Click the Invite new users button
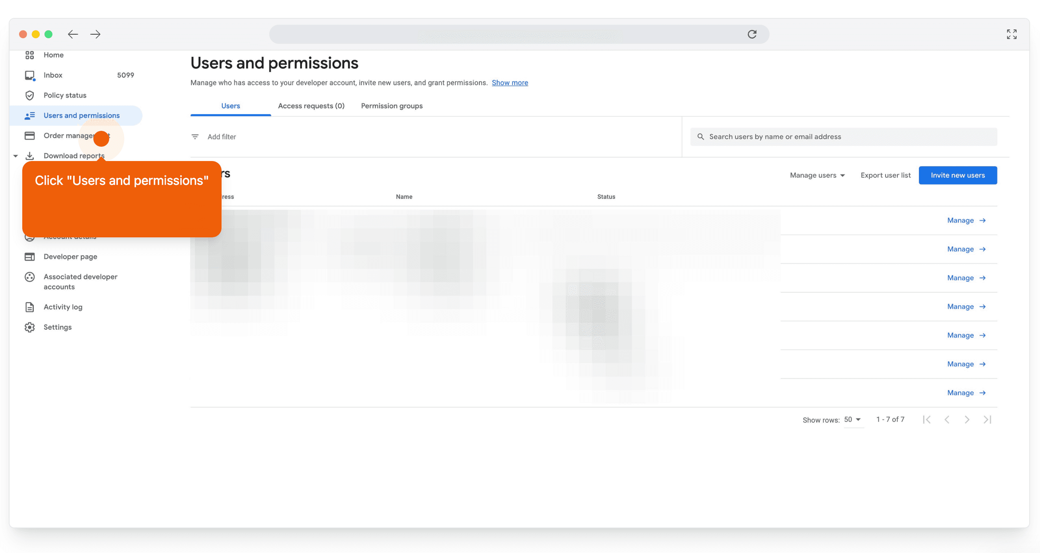The height and width of the screenshot is (553, 1040). click(x=958, y=175)
